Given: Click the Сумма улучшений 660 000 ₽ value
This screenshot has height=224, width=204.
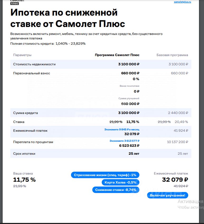Looking at the screenshot, I should point(130,104).
